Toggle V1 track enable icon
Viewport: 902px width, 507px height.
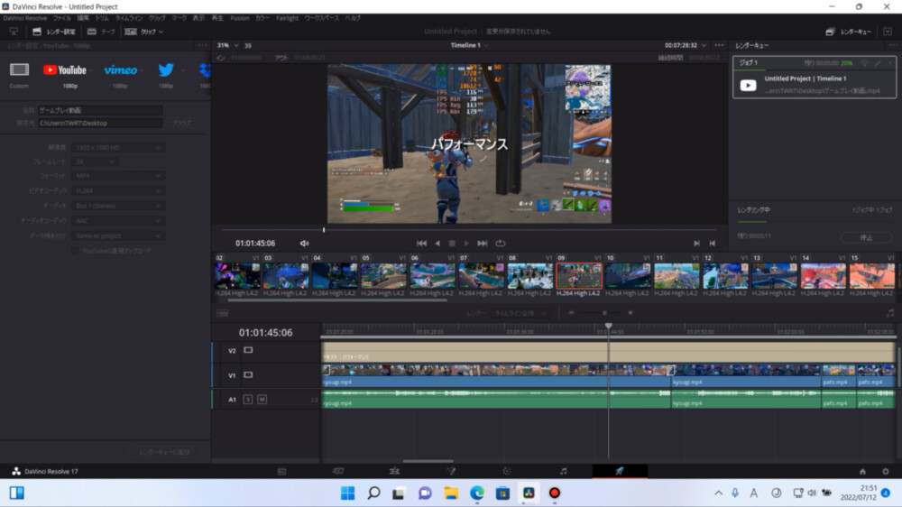(x=248, y=374)
